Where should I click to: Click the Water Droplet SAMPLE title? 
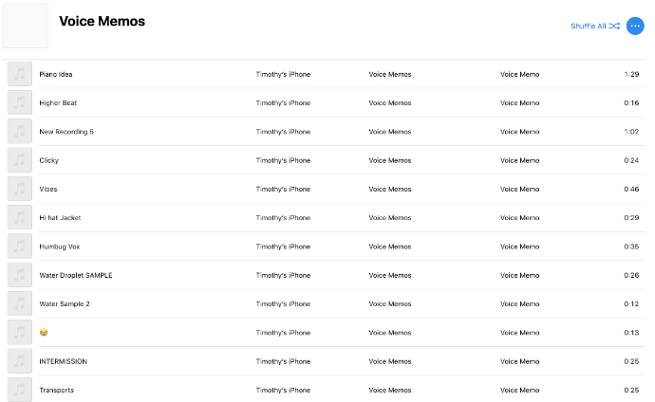click(x=75, y=275)
